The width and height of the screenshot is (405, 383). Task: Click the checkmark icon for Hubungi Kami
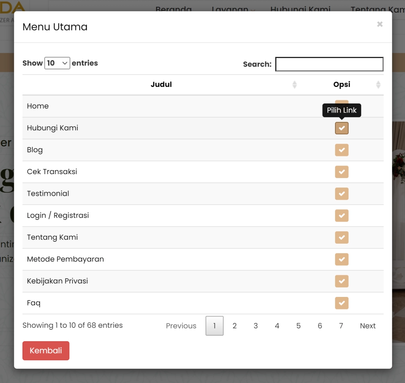(342, 128)
